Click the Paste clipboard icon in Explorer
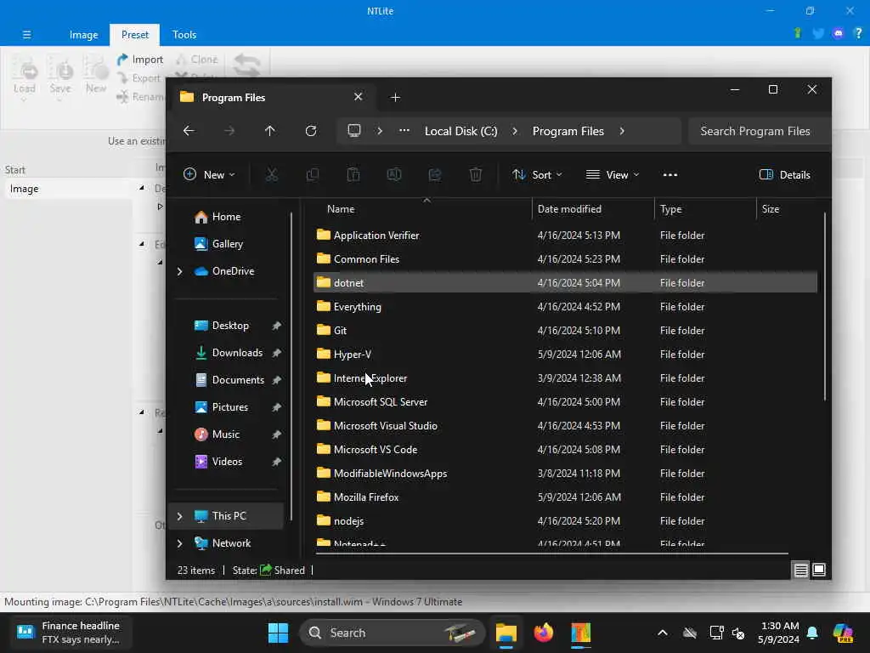Image resolution: width=870 pixels, height=653 pixels. 353,175
